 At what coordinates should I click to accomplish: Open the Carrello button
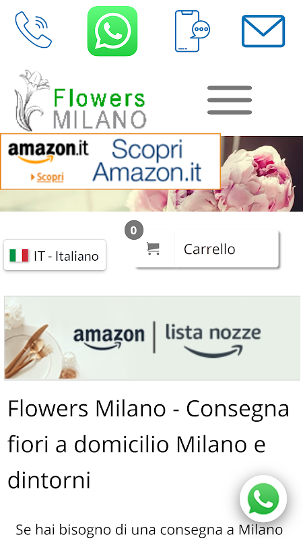click(x=206, y=249)
